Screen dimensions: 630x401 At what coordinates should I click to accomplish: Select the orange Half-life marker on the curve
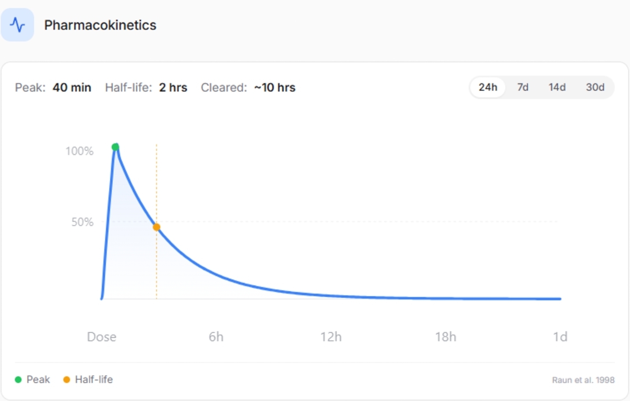(x=157, y=227)
